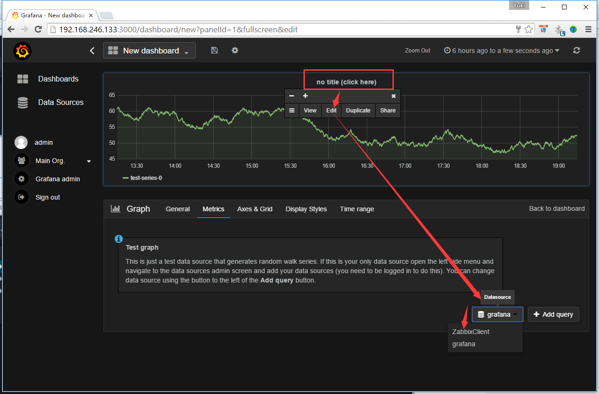The image size is (599, 394).
Task: Click the browser forward arrow
Action: tap(25, 30)
